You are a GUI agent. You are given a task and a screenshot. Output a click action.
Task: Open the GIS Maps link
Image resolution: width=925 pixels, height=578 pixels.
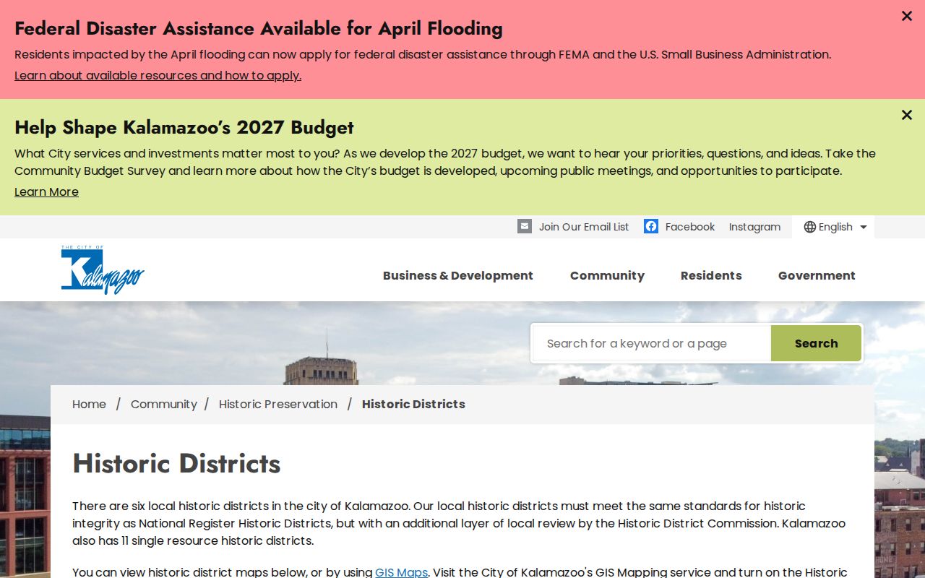coord(402,572)
